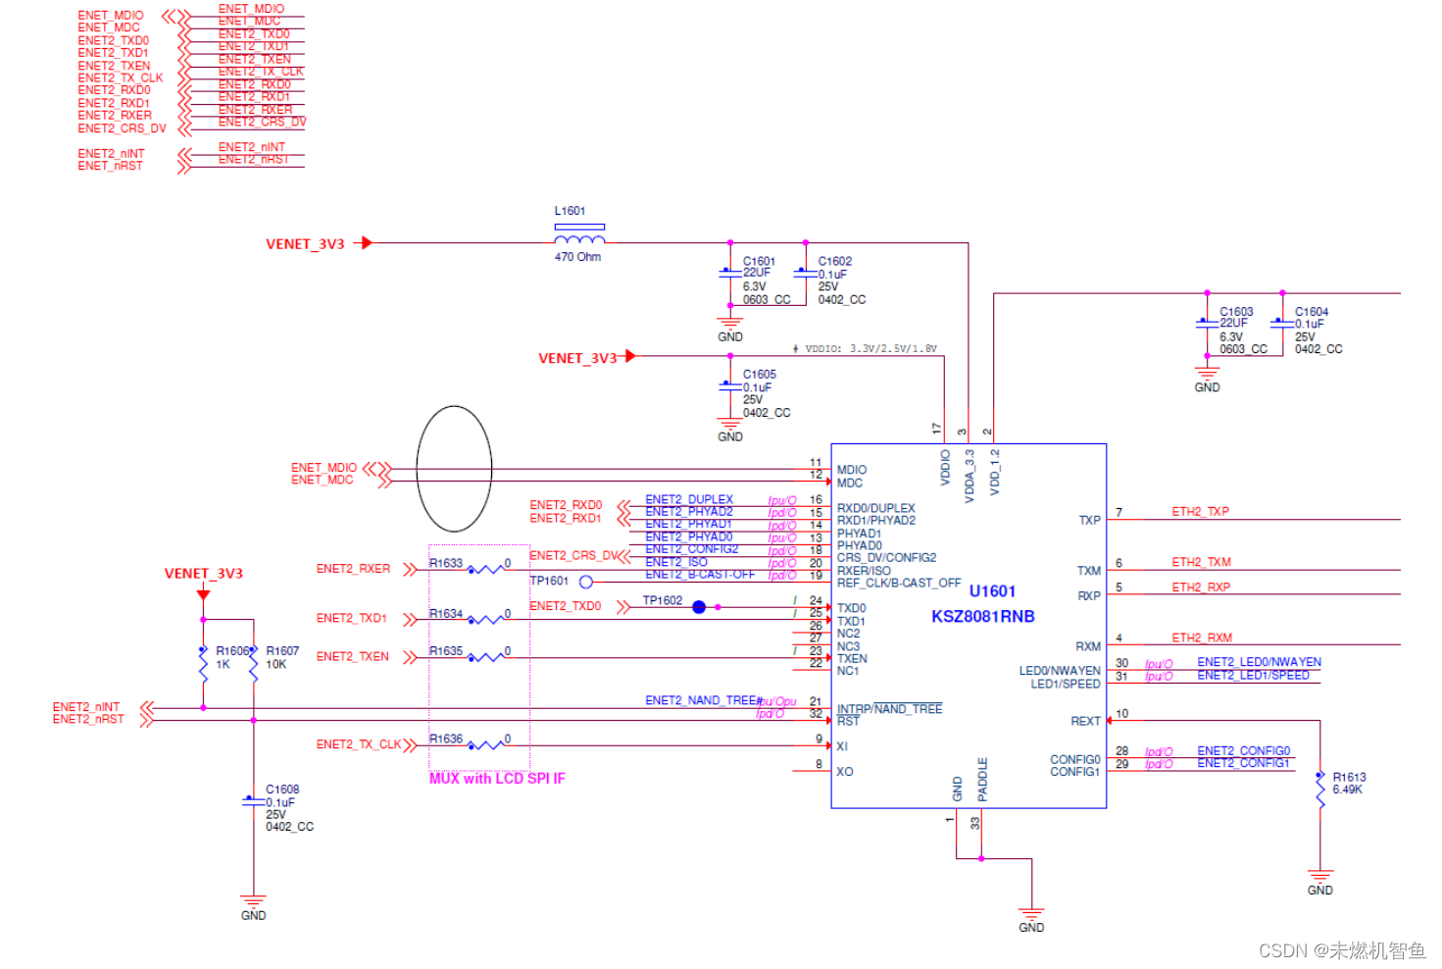Image resolution: width=1442 pixels, height=969 pixels.
Task: Click the ENET2_TX_CLK label beside R1636
Action: tap(359, 745)
